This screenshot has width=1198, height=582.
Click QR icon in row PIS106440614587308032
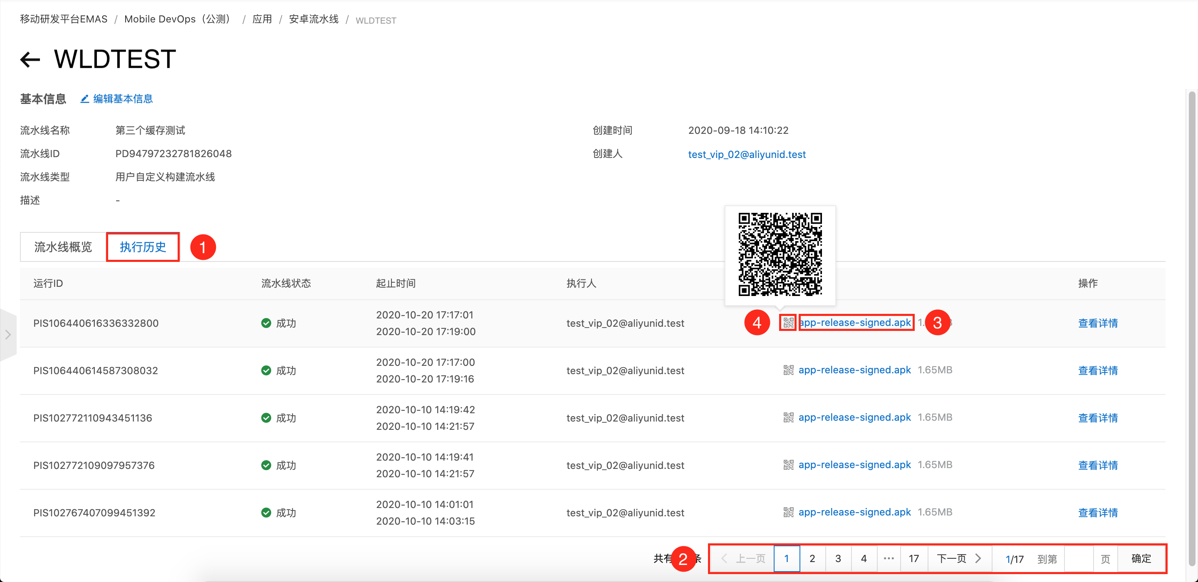(x=788, y=370)
